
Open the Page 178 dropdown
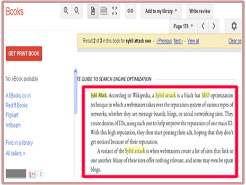pos(183,26)
